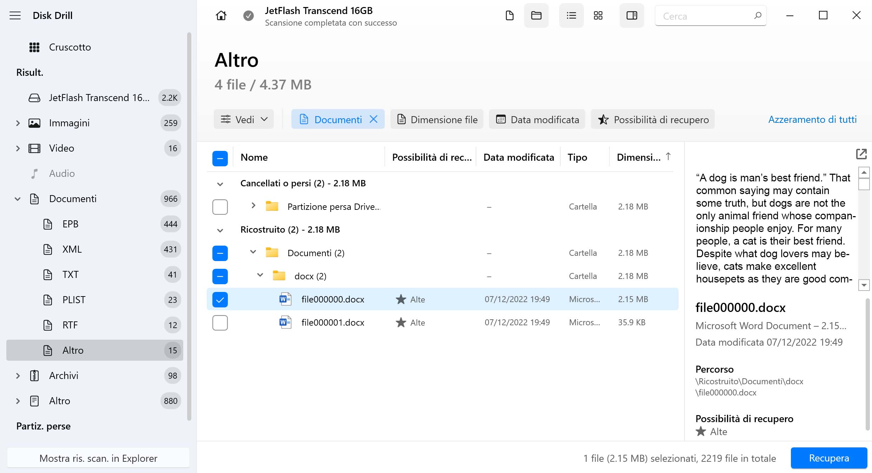Select the RTF document type
The image size is (872, 473).
(95, 325)
